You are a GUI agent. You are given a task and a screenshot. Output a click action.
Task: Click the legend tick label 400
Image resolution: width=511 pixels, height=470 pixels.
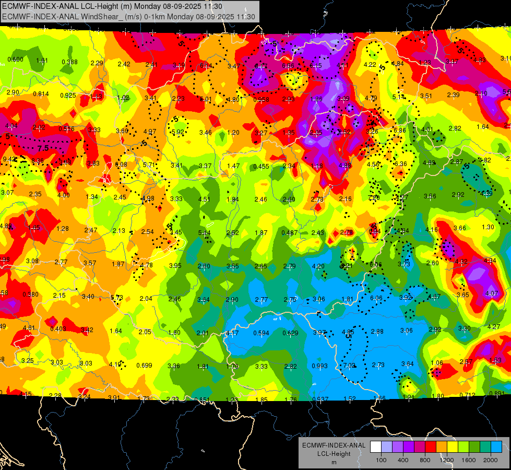[x=403, y=460]
